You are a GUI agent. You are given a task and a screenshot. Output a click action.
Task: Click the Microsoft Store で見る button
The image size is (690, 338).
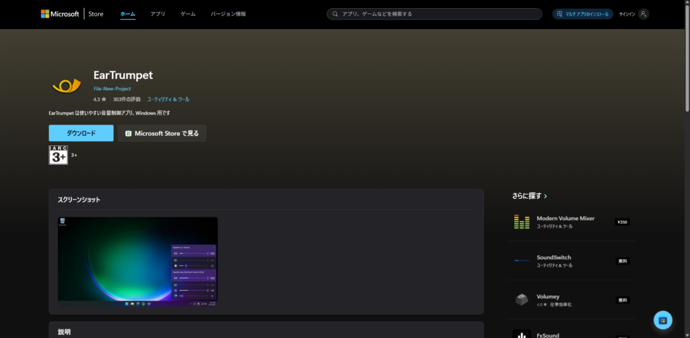click(x=162, y=133)
